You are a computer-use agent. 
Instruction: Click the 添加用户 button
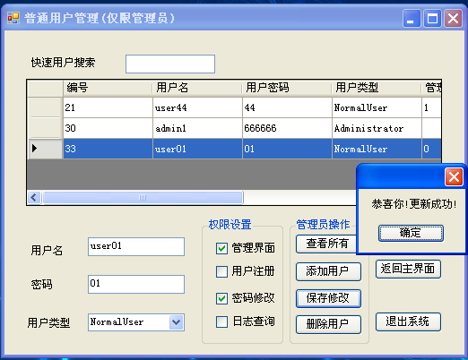[x=328, y=271]
